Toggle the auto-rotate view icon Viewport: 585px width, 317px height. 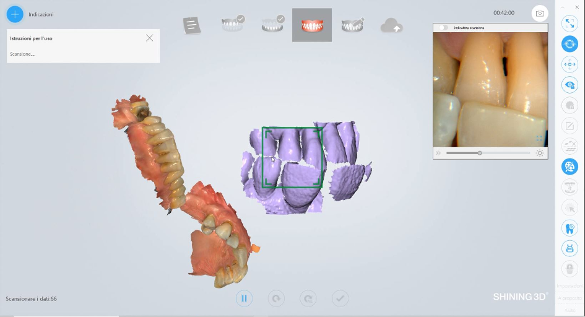(x=570, y=44)
